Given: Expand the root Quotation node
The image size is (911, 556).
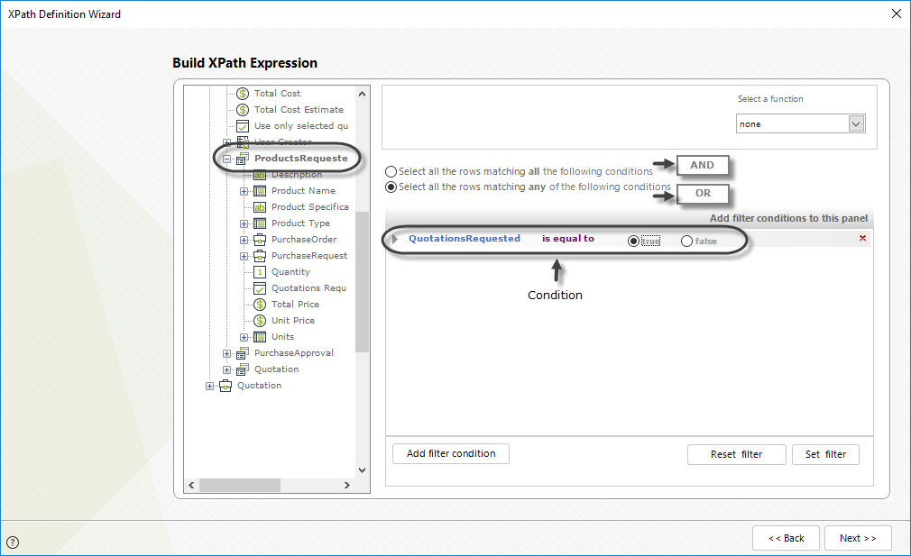Looking at the screenshot, I should pos(210,387).
